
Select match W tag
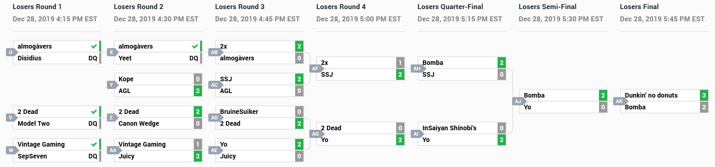click(10, 150)
